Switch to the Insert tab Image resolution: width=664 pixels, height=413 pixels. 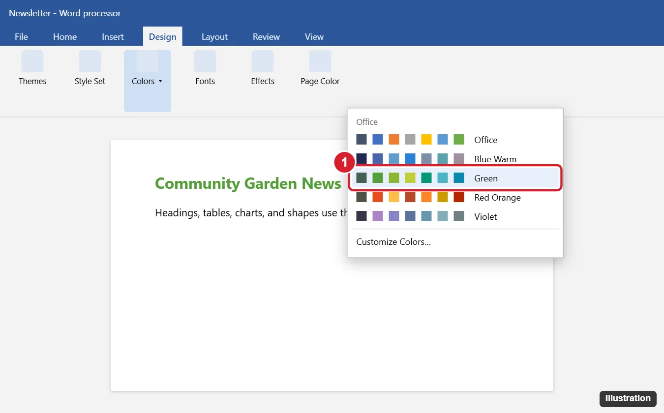point(113,37)
